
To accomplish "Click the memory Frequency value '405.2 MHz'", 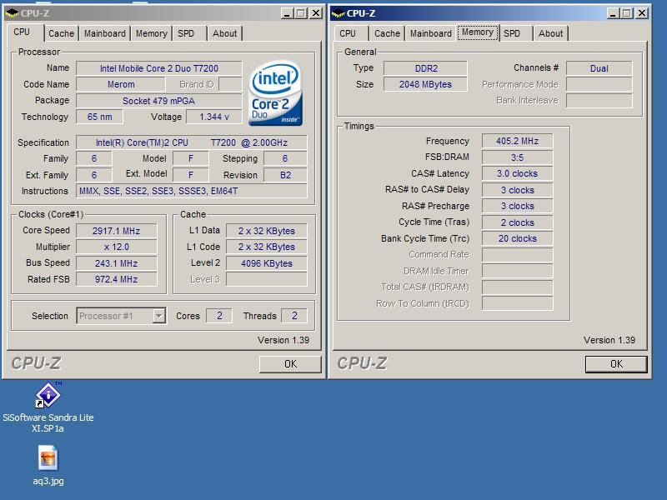I will click(517, 141).
